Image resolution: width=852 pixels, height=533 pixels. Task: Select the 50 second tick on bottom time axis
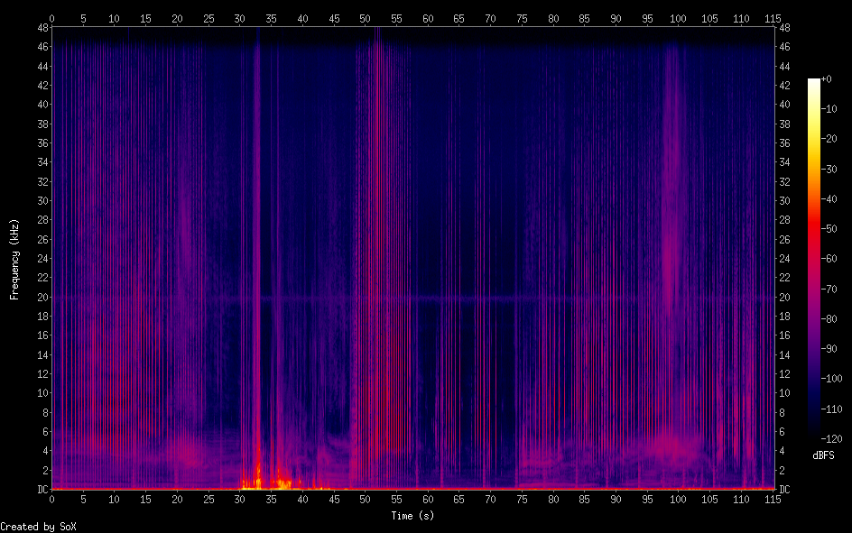click(365, 498)
